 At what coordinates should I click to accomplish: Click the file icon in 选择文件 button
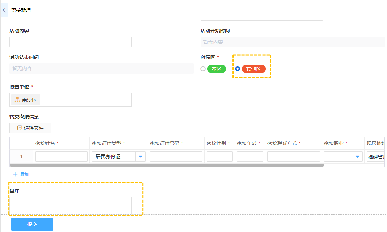(x=20, y=128)
